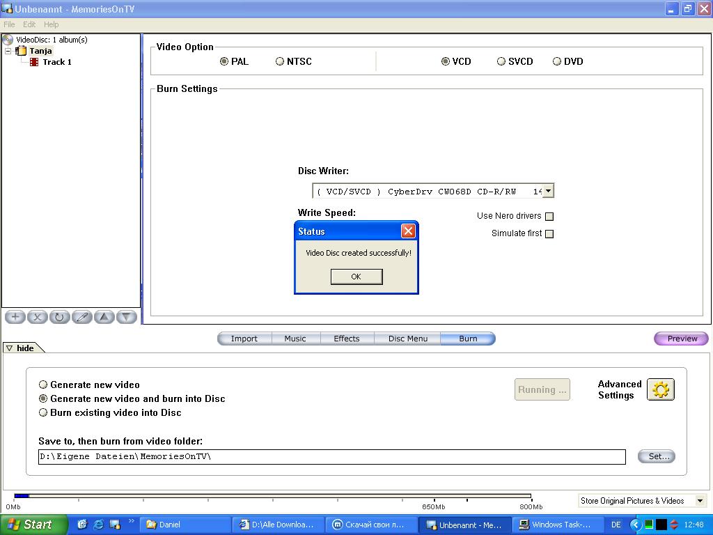Screen dimensions: 713x535
Task: Click the green tray monitor icon
Action: point(649,525)
